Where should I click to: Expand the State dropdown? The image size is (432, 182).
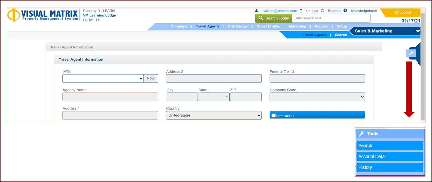click(214, 97)
